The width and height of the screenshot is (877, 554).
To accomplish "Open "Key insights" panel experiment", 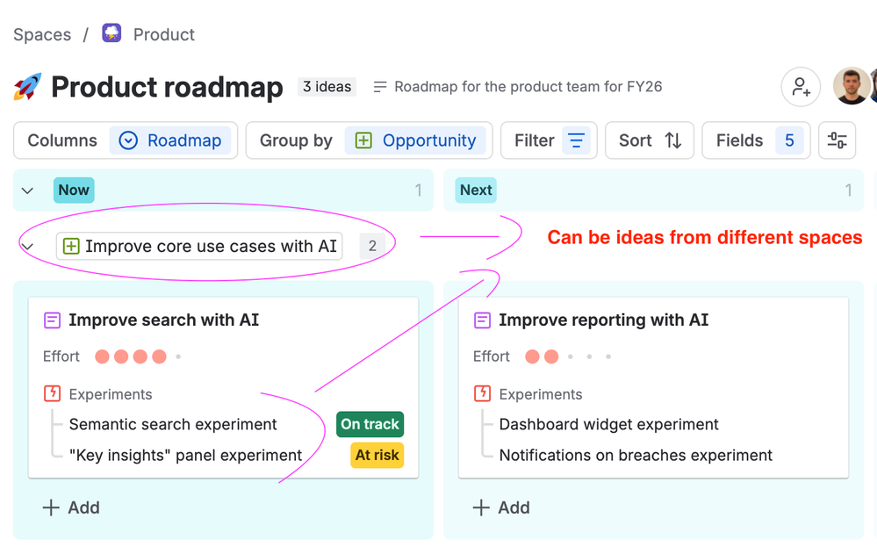I will [186, 455].
